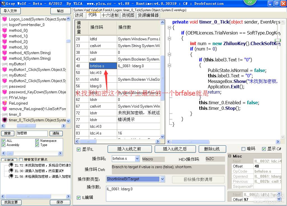Click the search text field containing 加密锁
Viewport: 287px width, 206px height.
pyautogui.click(x=32, y=133)
